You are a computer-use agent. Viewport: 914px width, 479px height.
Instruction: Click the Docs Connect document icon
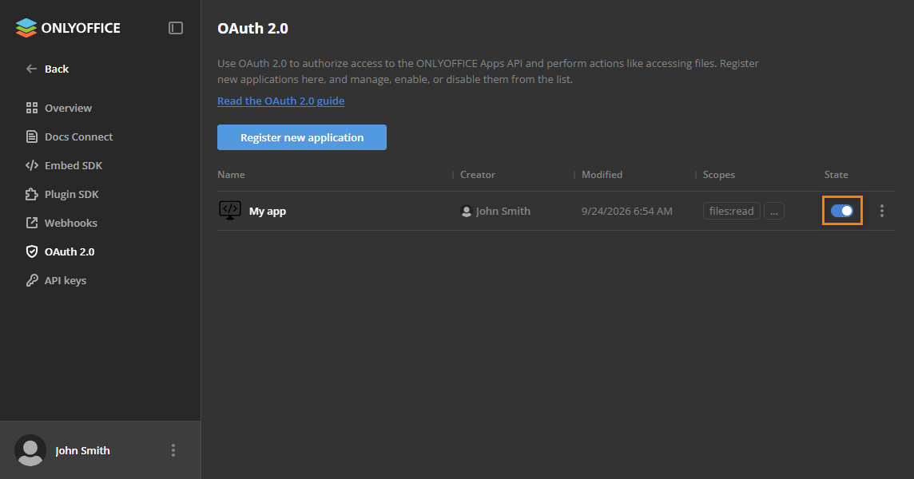tap(31, 137)
